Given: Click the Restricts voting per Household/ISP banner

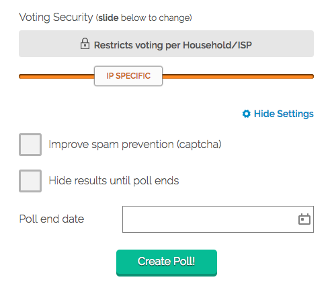Looking at the screenshot, I should (166, 44).
